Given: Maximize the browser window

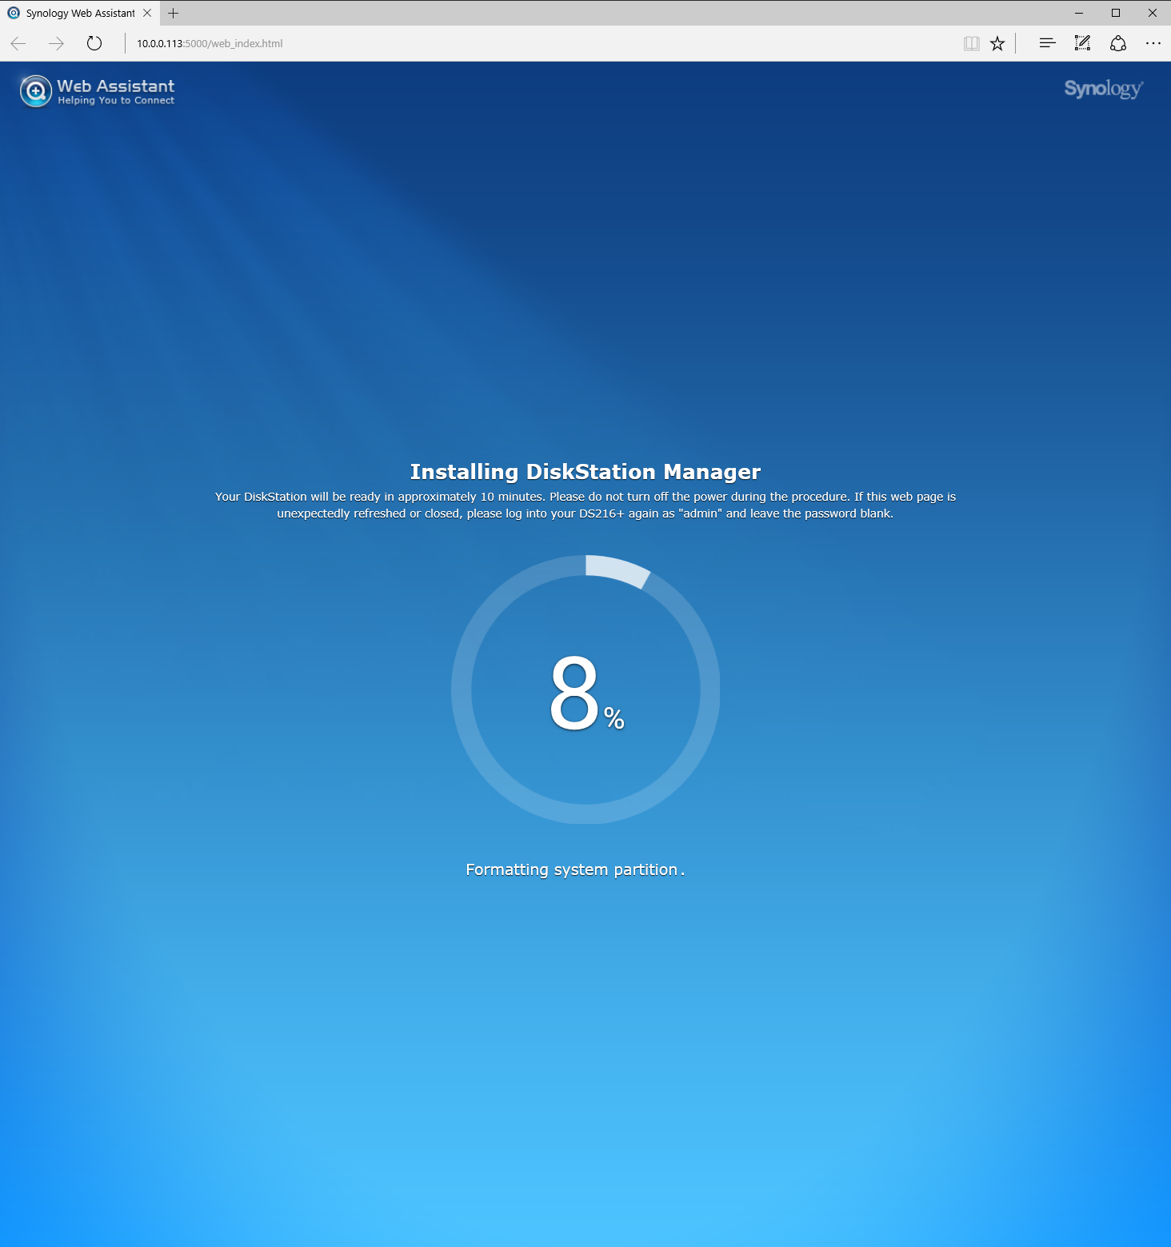Looking at the screenshot, I should tap(1116, 13).
